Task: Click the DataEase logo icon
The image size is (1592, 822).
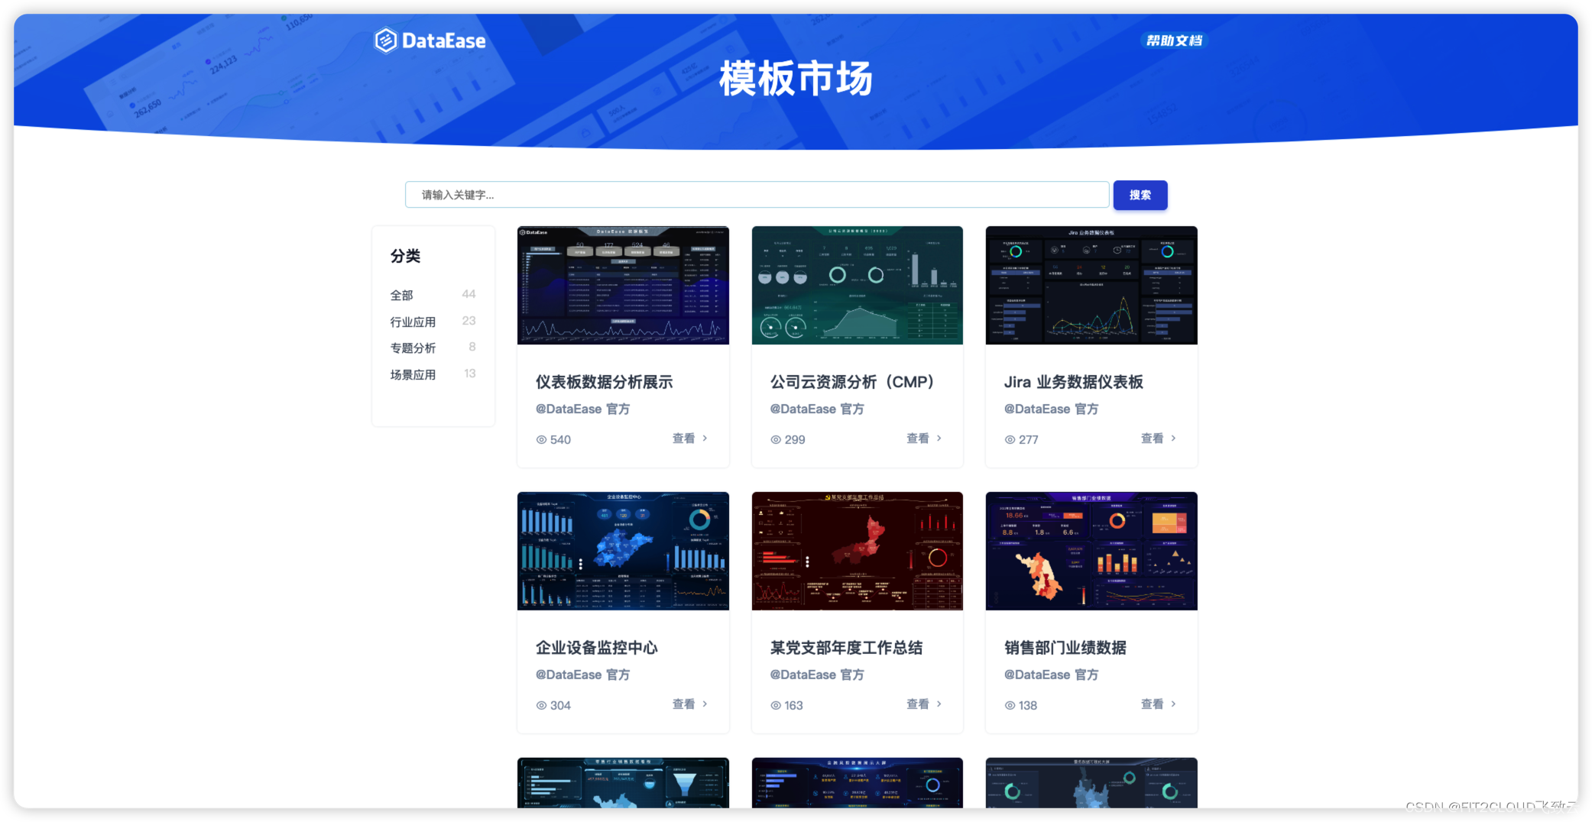Action: [x=384, y=40]
